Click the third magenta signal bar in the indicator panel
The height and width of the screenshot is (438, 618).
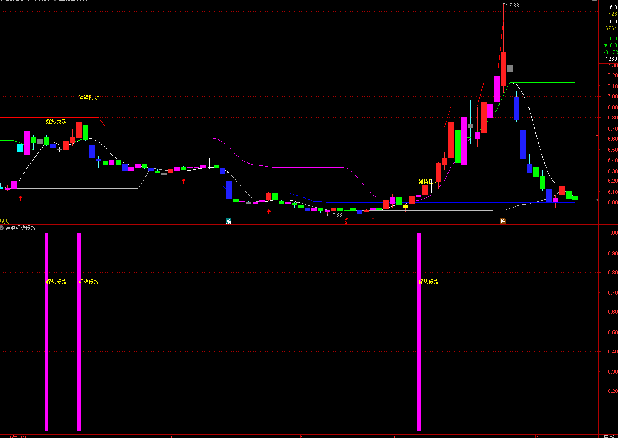click(419, 331)
